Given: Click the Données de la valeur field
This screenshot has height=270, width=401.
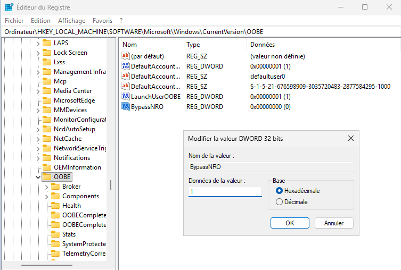Looking at the screenshot, I should [225, 192].
